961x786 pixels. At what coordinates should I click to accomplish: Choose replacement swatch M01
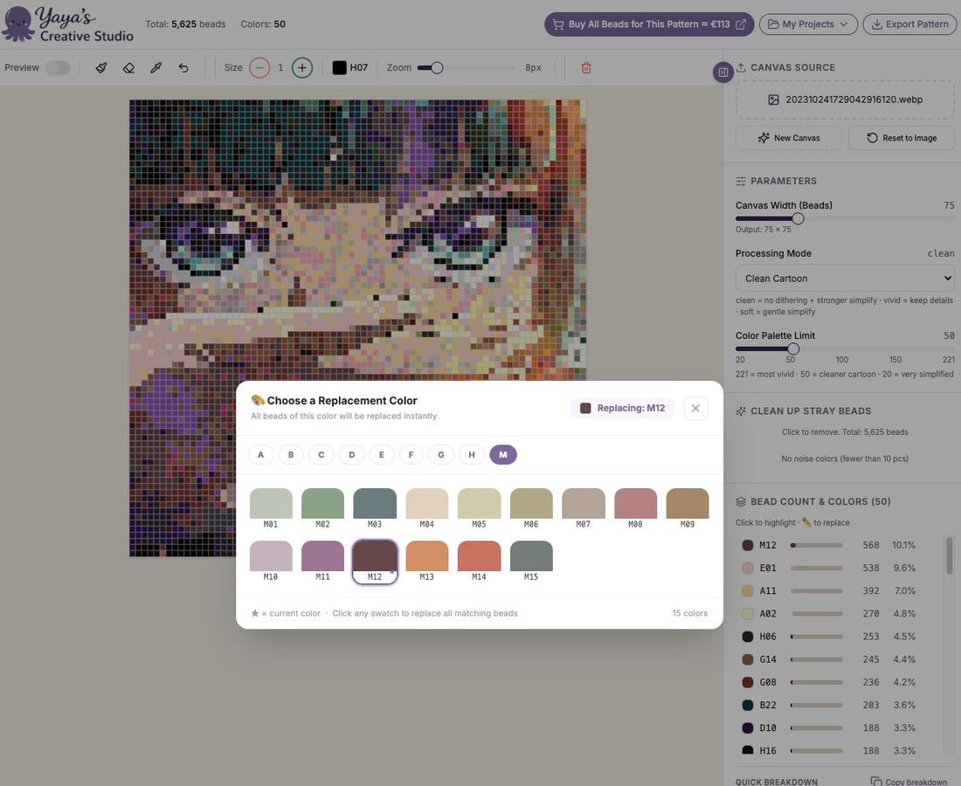[x=271, y=508]
